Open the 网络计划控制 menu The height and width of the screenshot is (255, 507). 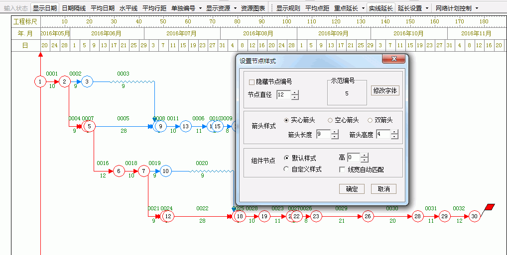pyautogui.click(x=453, y=8)
